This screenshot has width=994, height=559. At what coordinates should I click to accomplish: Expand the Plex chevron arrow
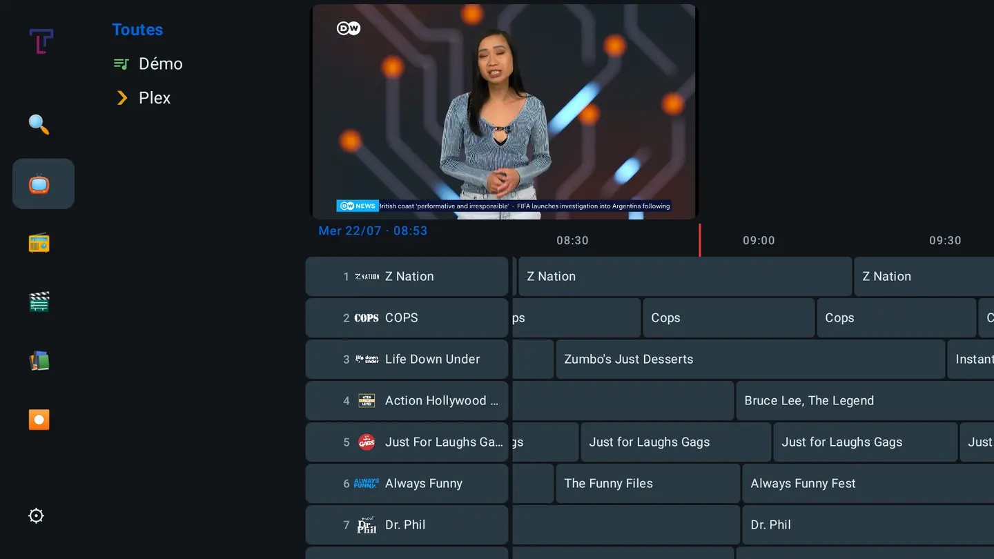click(x=122, y=98)
